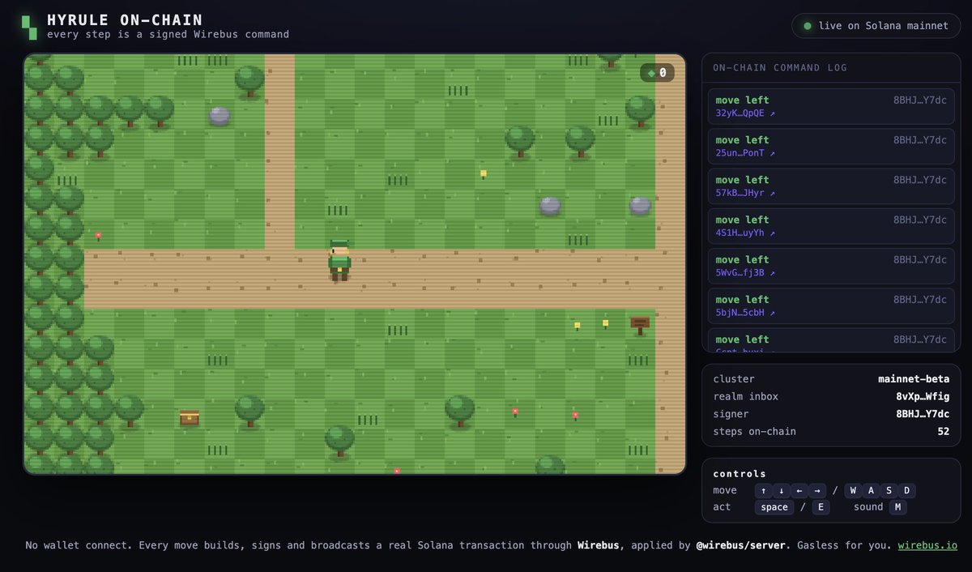Click the steps on-chain count 52
This screenshot has width=972, height=572.
click(x=944, y=432)
